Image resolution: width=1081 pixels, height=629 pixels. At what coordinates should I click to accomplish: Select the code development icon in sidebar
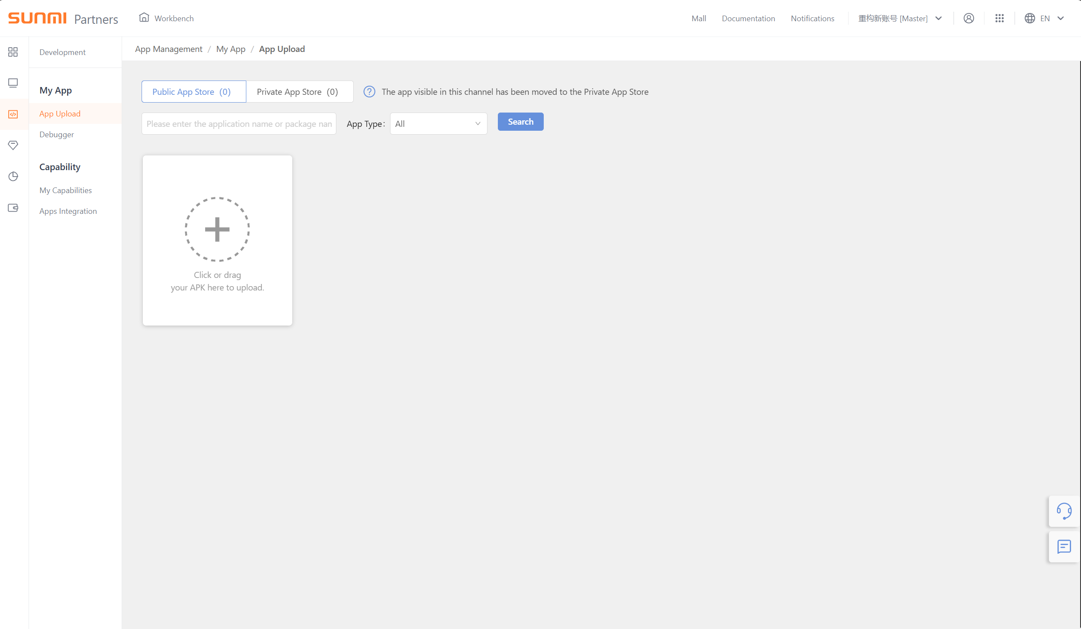(x=13, y=114)
